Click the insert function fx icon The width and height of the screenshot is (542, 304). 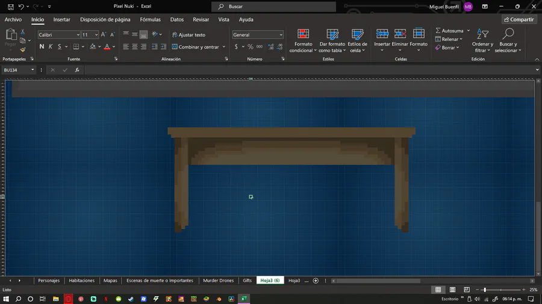pos(77,70)
